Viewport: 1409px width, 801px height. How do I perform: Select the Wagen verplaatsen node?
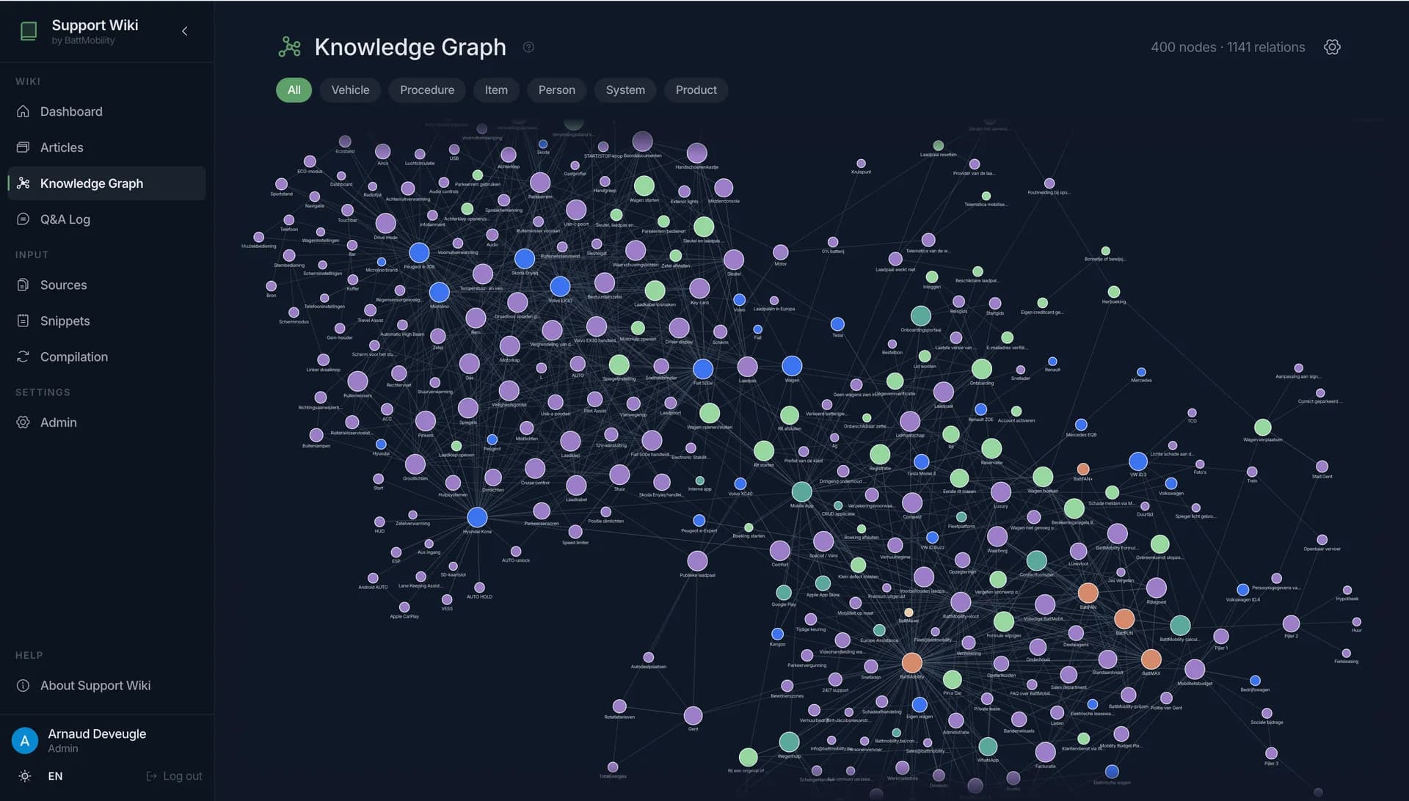tap(1263, 427)
